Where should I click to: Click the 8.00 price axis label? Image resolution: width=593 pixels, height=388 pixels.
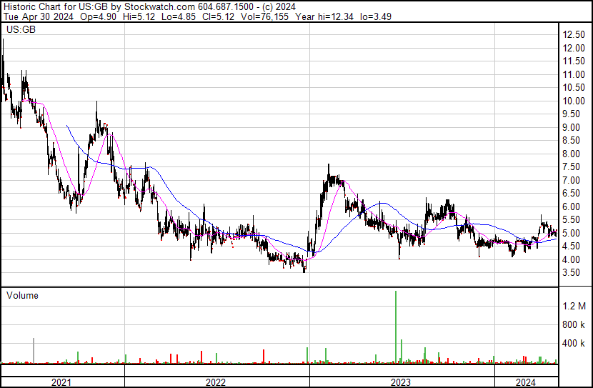[571, 154]
